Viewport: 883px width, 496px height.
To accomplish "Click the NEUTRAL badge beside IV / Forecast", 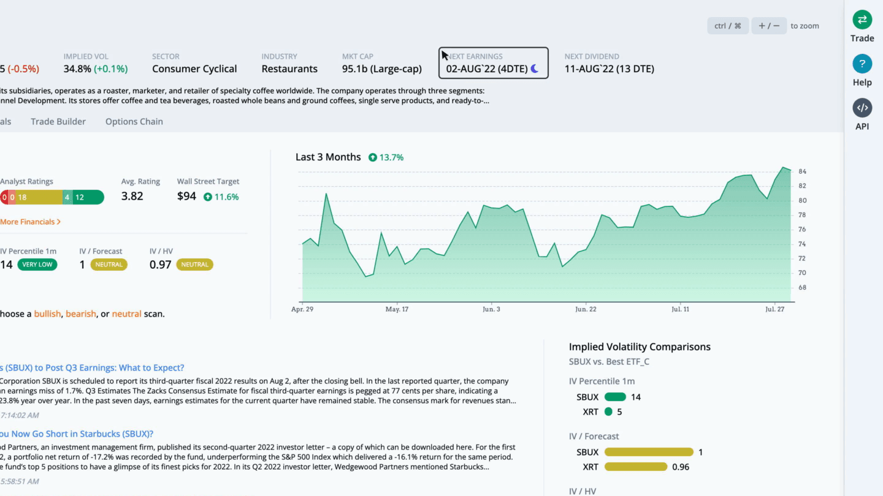I will pos(109,265).
